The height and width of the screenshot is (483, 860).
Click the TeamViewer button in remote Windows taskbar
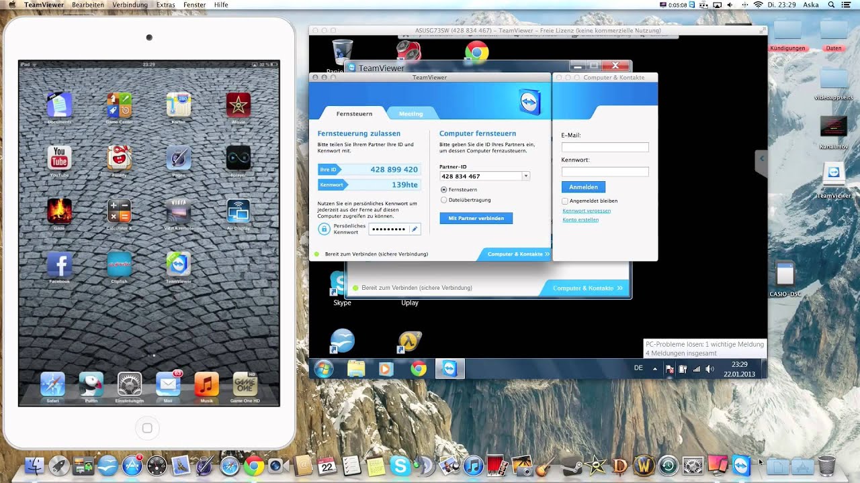449,369
